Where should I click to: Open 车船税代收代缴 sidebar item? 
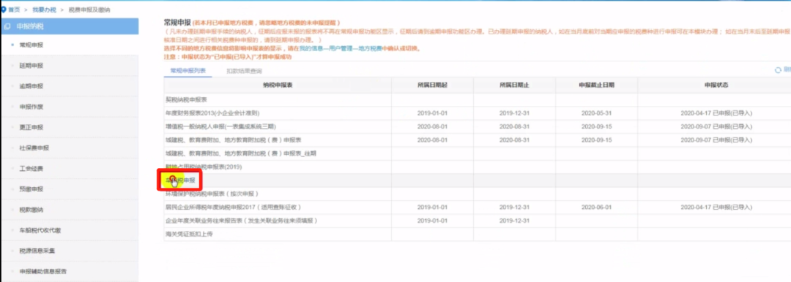pos(40,230)
